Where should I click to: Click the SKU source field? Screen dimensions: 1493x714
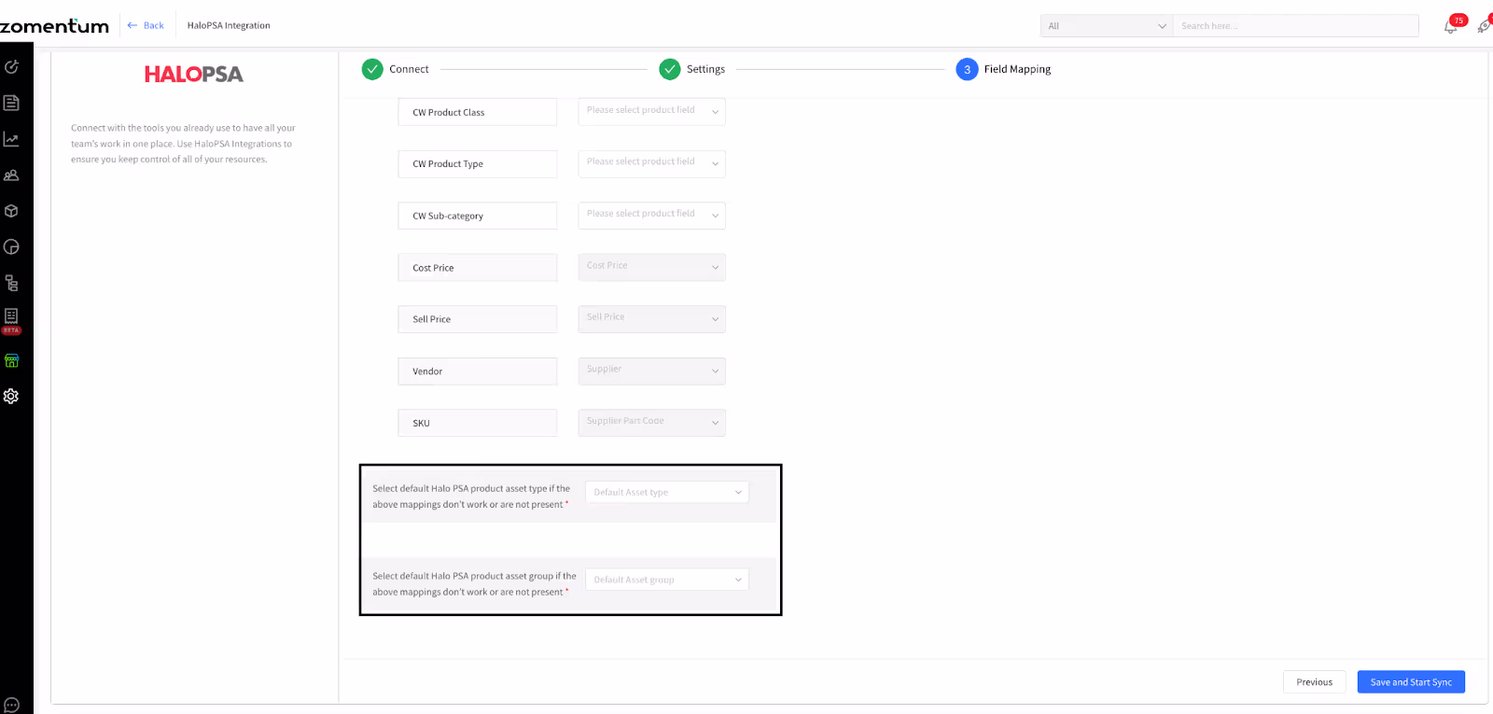coord(478,423)
